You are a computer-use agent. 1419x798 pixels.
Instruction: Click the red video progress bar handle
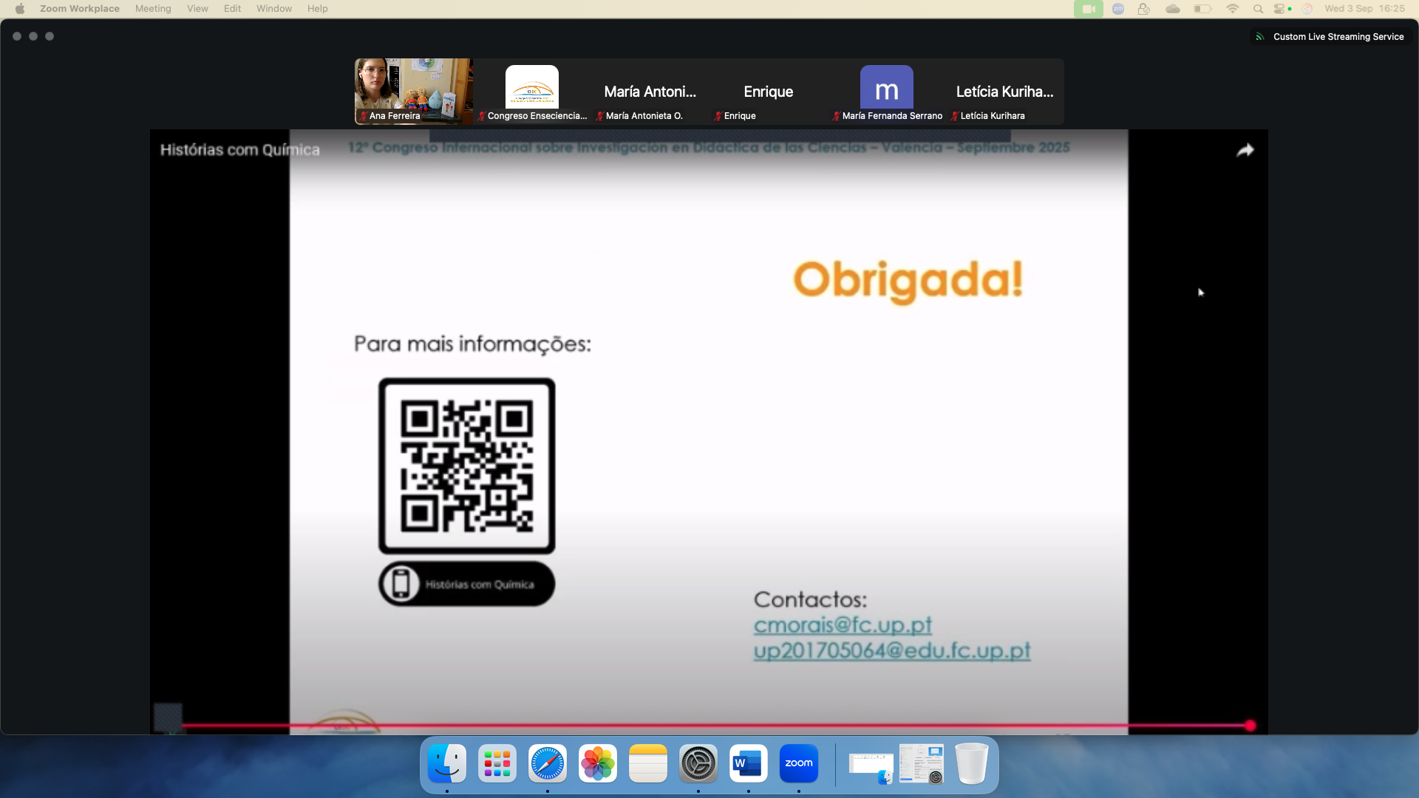[x=1250, y=726]
